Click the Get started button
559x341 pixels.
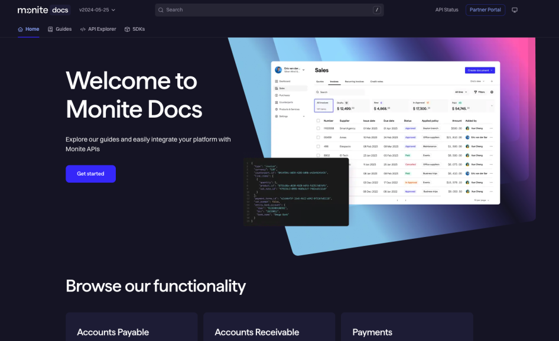point(90,174)
